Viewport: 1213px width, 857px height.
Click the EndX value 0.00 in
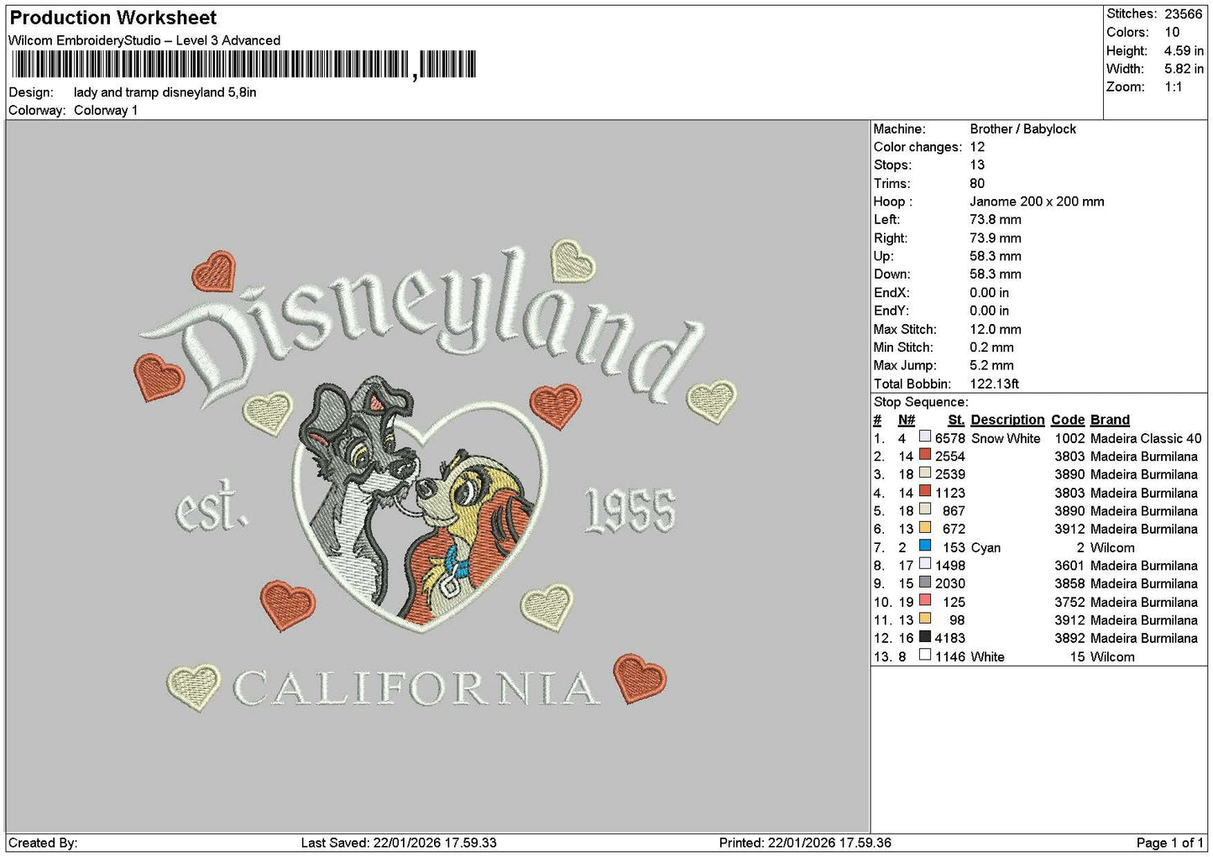pos(990,293)
